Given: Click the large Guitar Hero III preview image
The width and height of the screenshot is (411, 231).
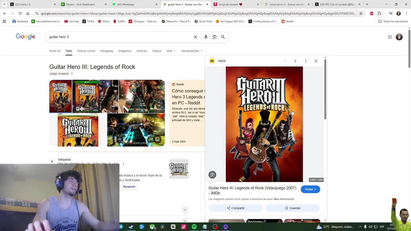Looking at the screenshot, I should pos(264,124).
